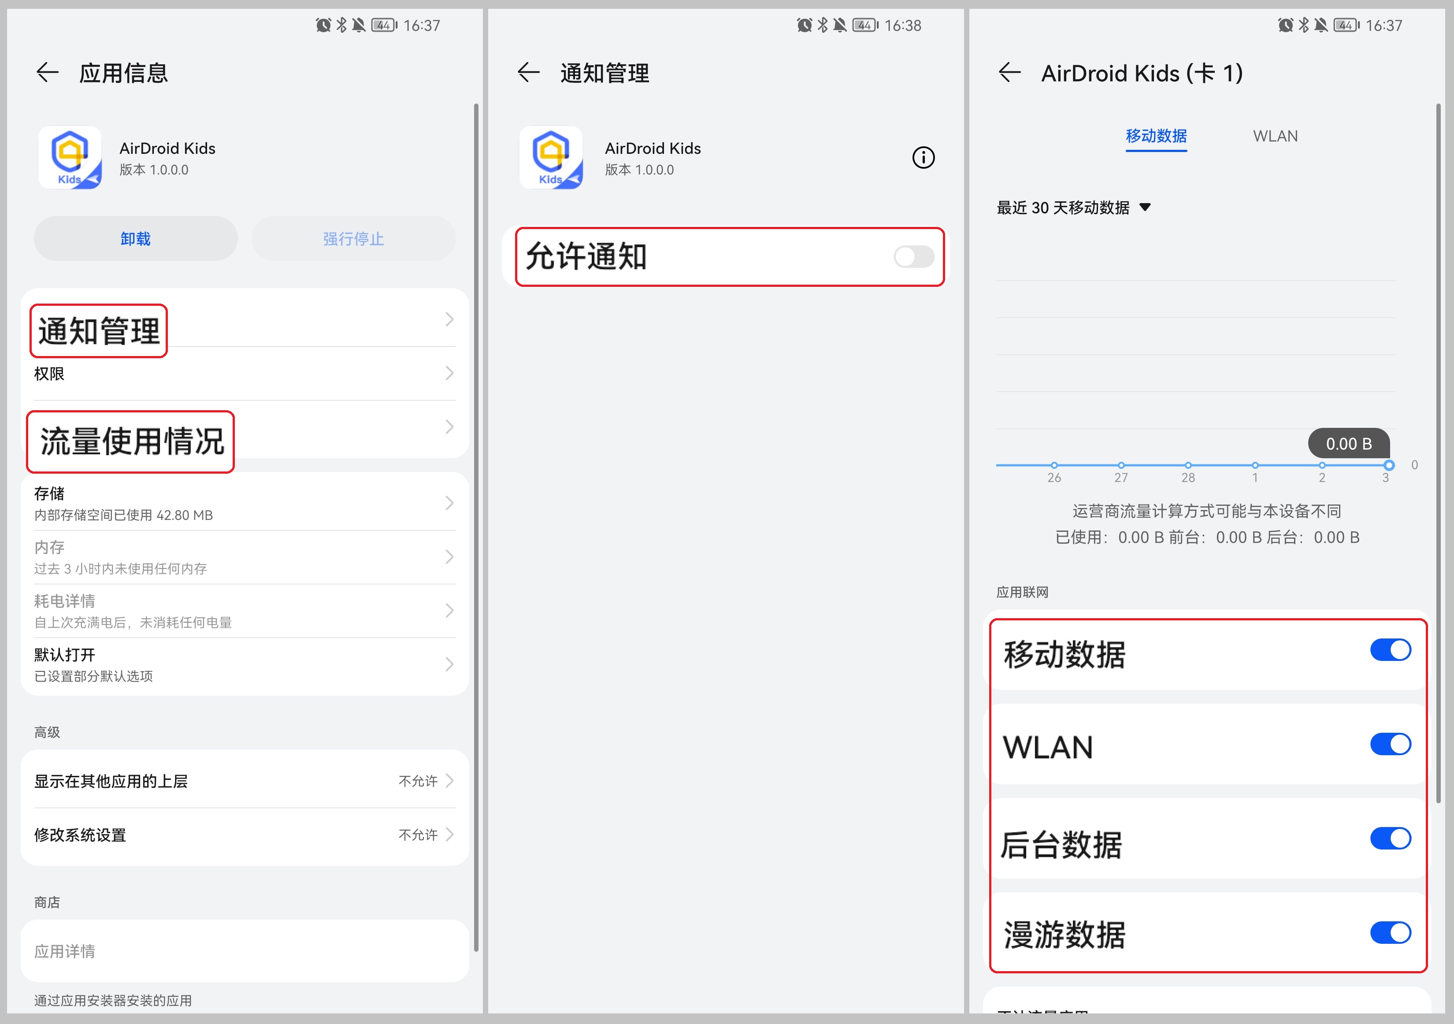Viewport: 1454px width, 1024px height.
Task: Open 通知管理 row chevron
Action: (x=449, y=319)
